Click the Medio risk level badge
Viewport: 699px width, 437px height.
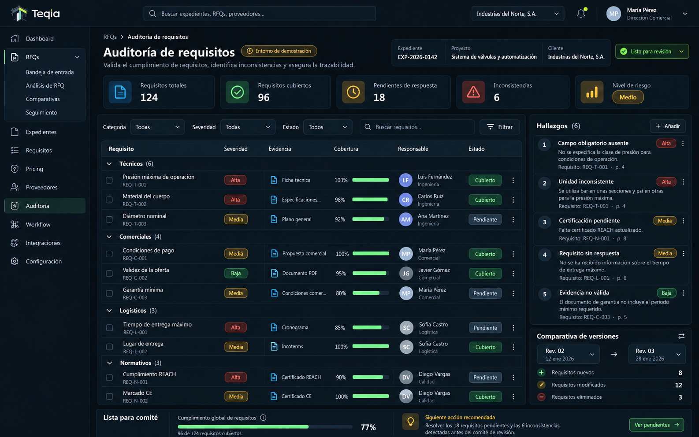coord(628,97)
